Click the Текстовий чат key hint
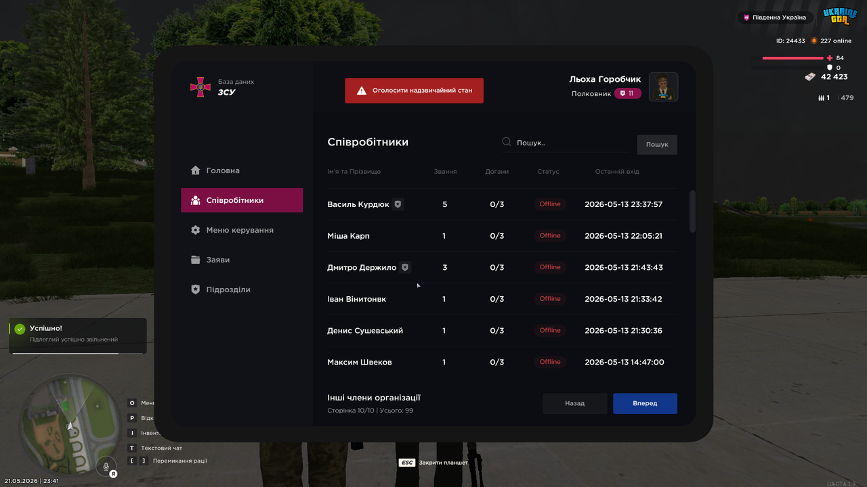 pos(155,448)
